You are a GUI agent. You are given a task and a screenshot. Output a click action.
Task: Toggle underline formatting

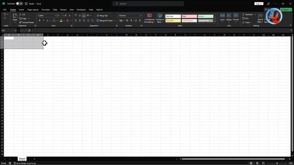coord(47,21)
